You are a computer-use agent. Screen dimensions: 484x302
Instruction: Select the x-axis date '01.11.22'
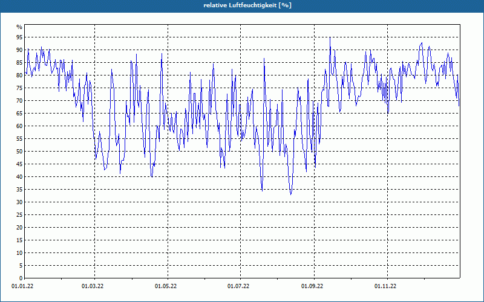click(385, 286)
